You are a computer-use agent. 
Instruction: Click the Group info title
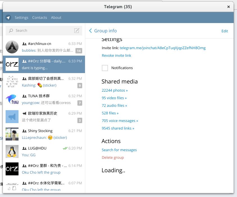105,31
